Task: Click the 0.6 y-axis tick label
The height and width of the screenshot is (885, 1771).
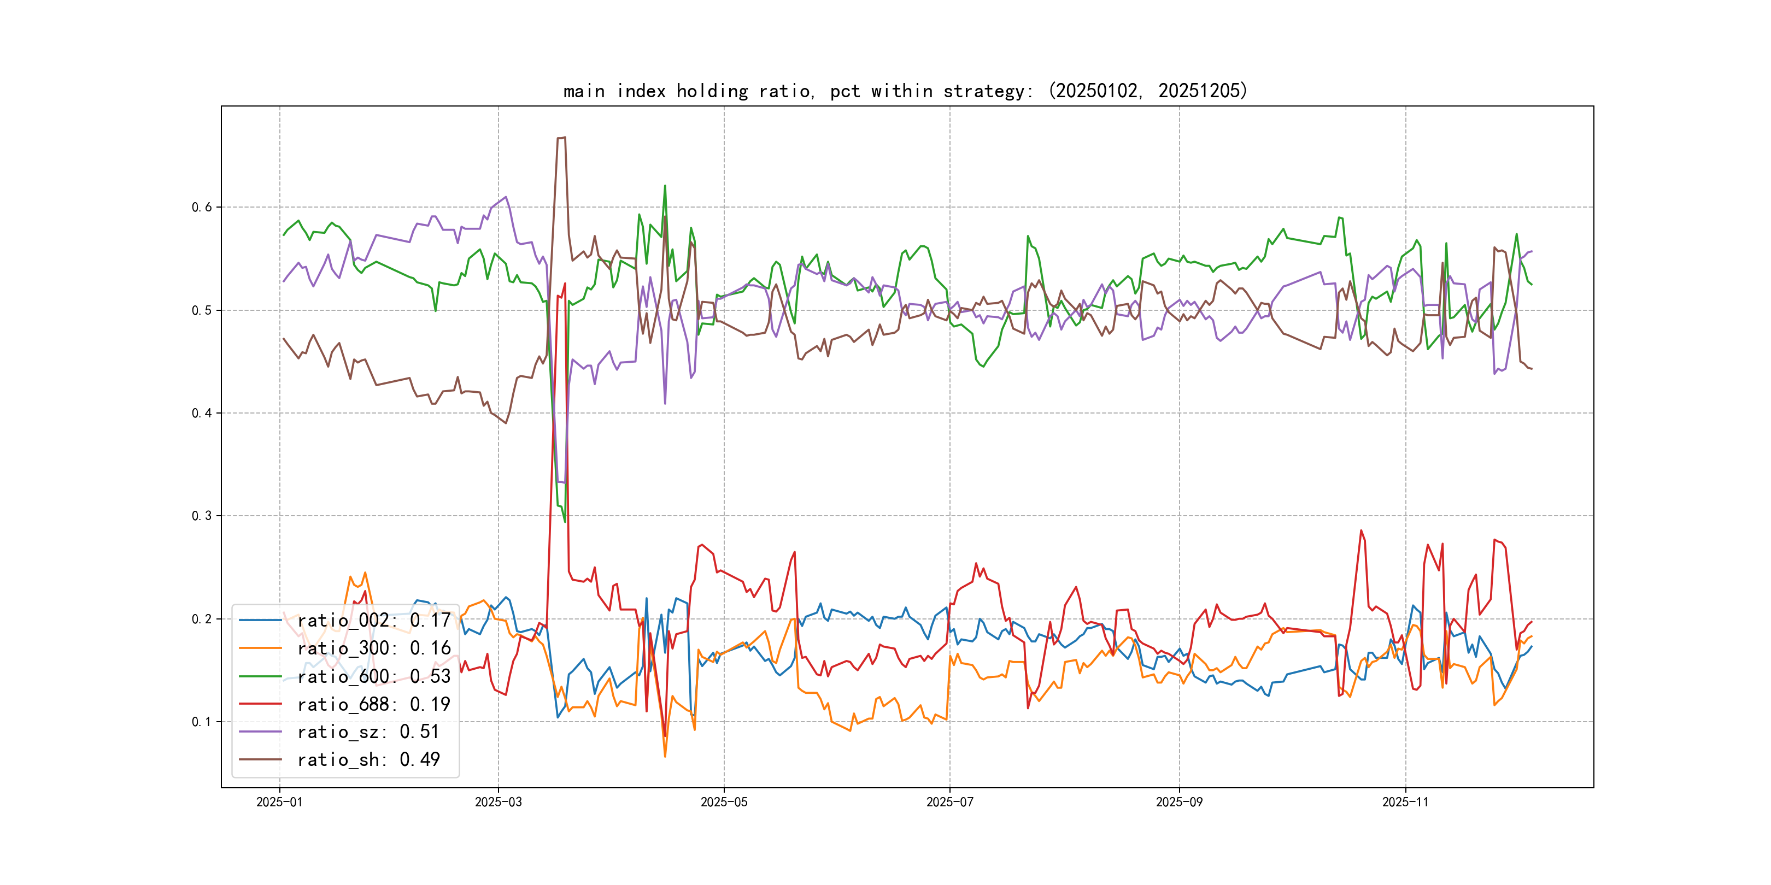Action: coord(202,207)
